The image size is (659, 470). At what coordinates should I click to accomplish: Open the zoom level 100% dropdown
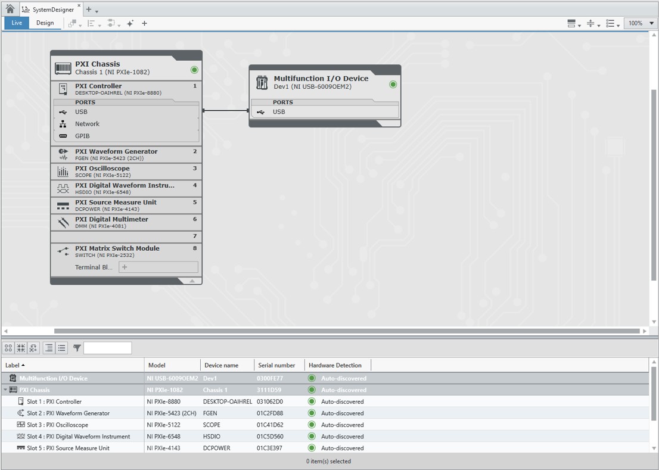[640, 23]
